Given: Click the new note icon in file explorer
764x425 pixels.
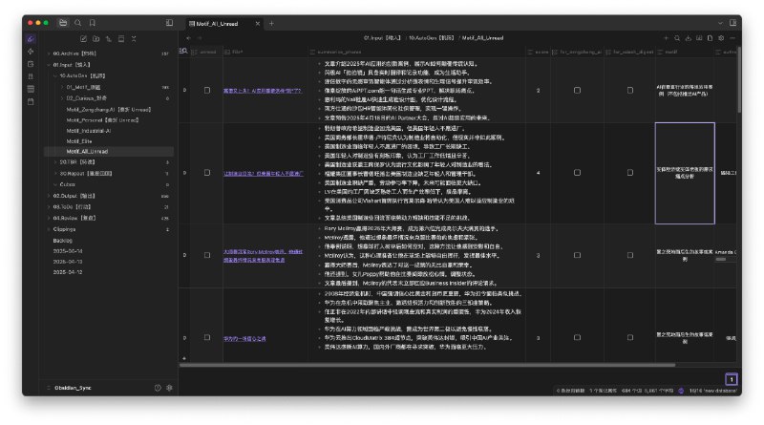Looking at the screenshot, I should pyautogui.click(x=83, y=38).
